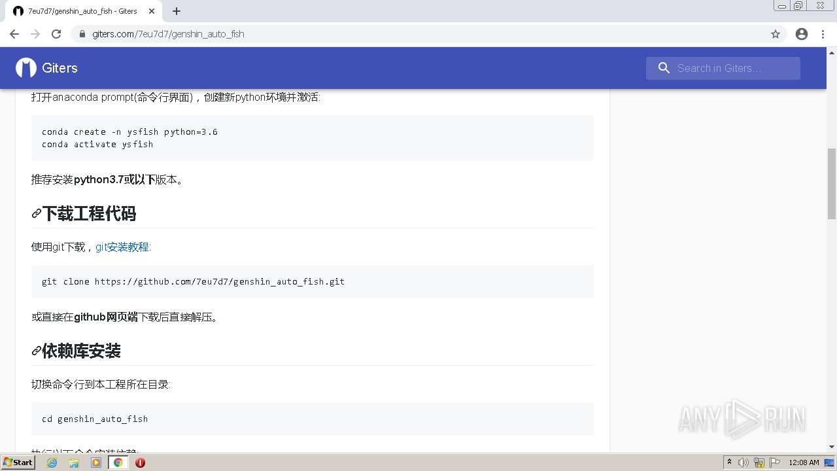
Task: Click the 推荐安装python3.7或以下版本 text
Action: coord(107,179)
